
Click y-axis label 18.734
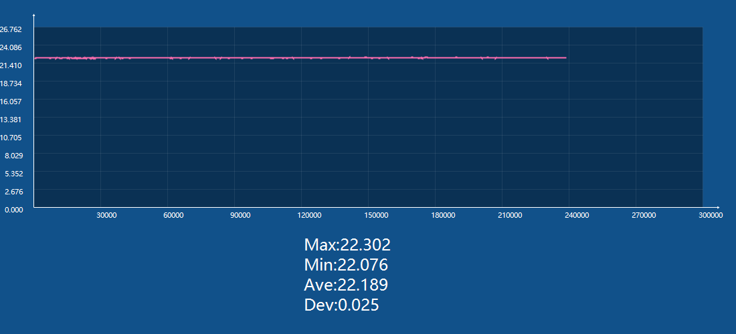click(x=11, y=83)
